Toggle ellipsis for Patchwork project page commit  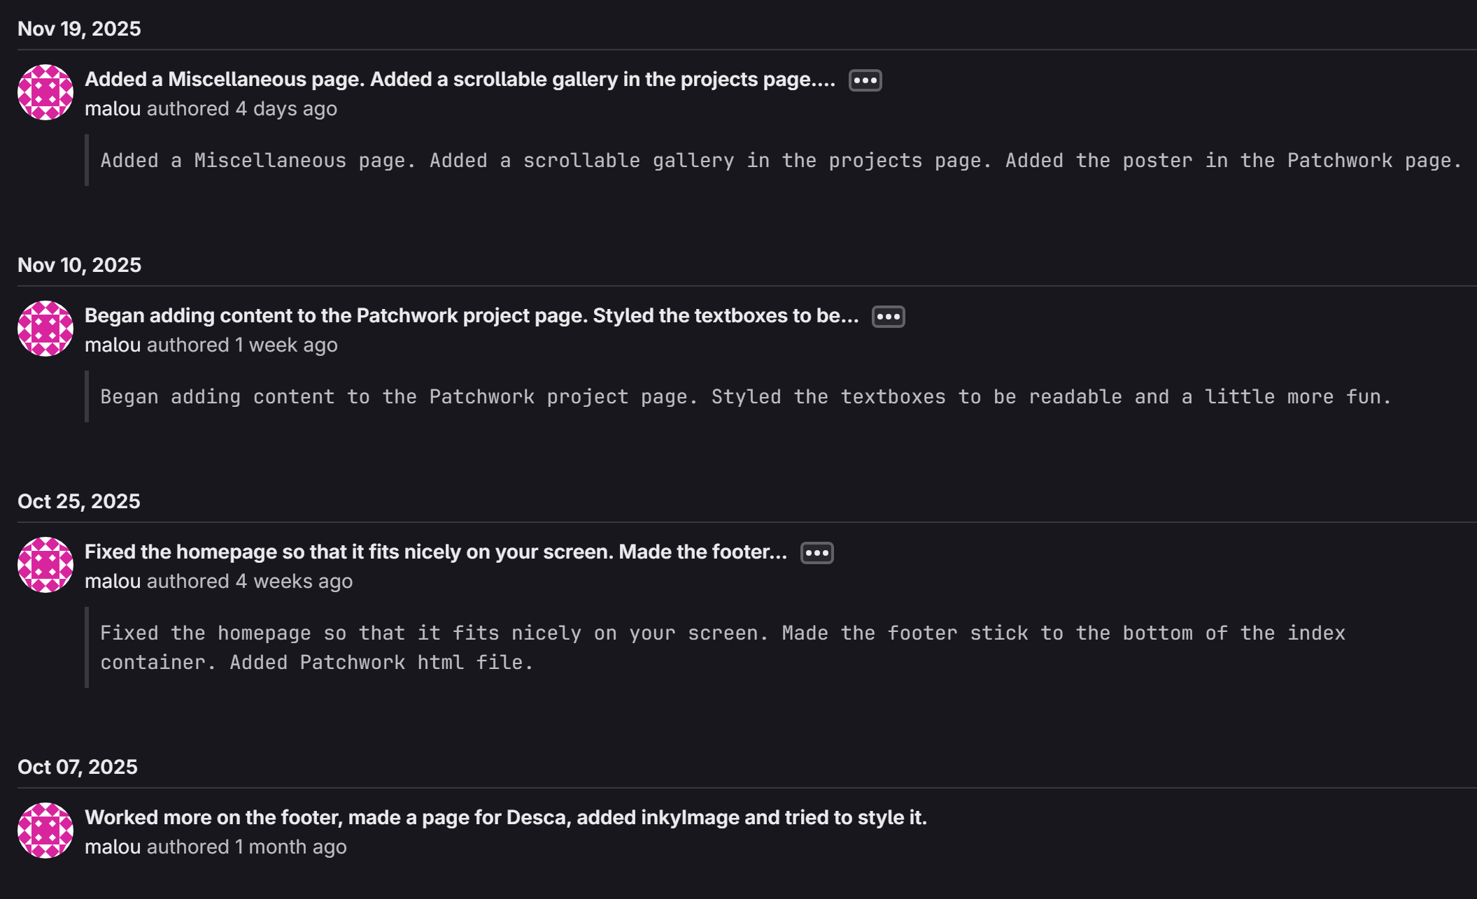(888, 317)
